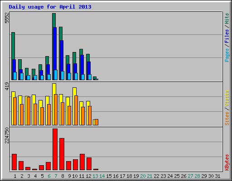232x181 pixels.
Task: Click day label 31 on the x-axis
Action: [217, 176]
